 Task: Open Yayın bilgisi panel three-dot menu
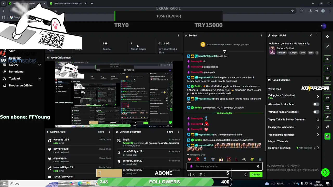click(x=317, y=36)
